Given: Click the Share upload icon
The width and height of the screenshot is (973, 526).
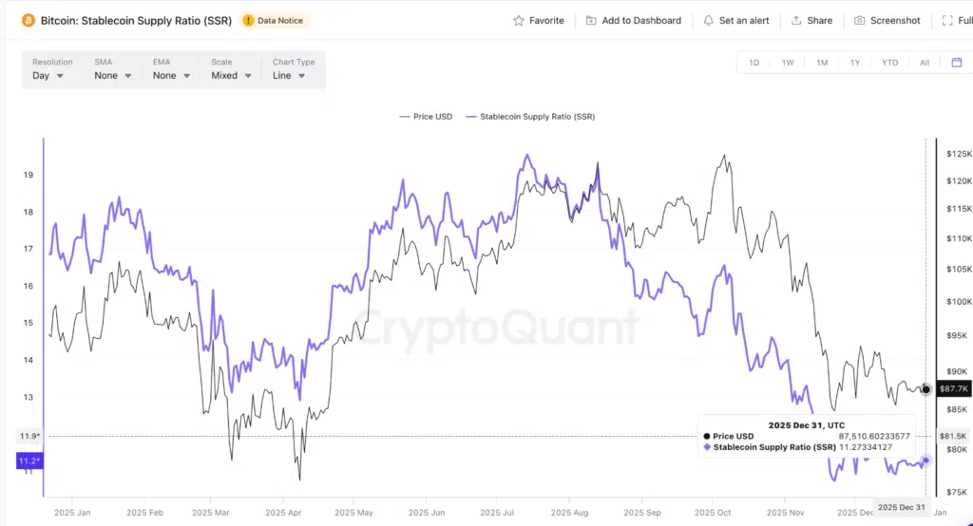Looking at the screenshot, I should [796, 21].
